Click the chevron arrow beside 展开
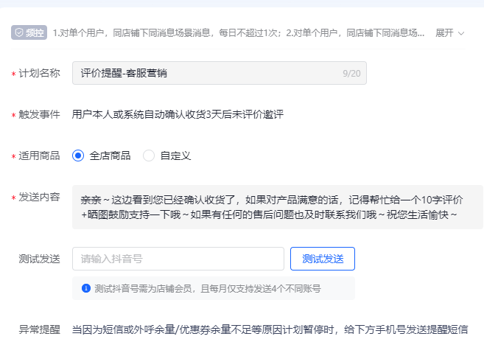The height and width of the screenshot is (342, 484). coord(461,33)
